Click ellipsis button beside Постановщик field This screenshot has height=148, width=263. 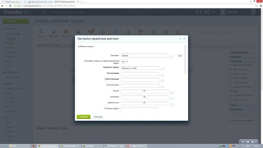pos(162,74)
